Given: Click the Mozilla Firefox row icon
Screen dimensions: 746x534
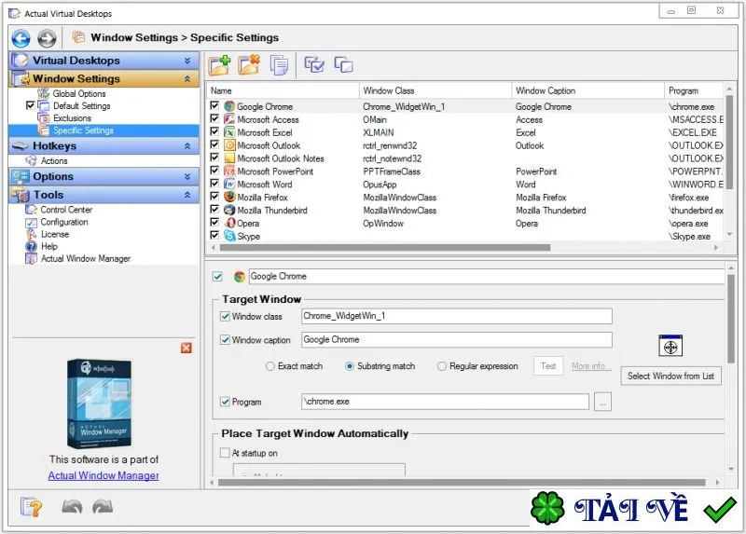Looking at the screenshot, I should pyautogui.click(x=229, y=197).
